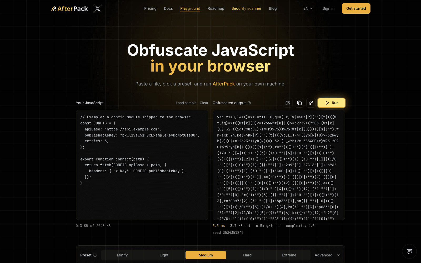
Task: Click the Load sample link
Action: tap(186, 103)
